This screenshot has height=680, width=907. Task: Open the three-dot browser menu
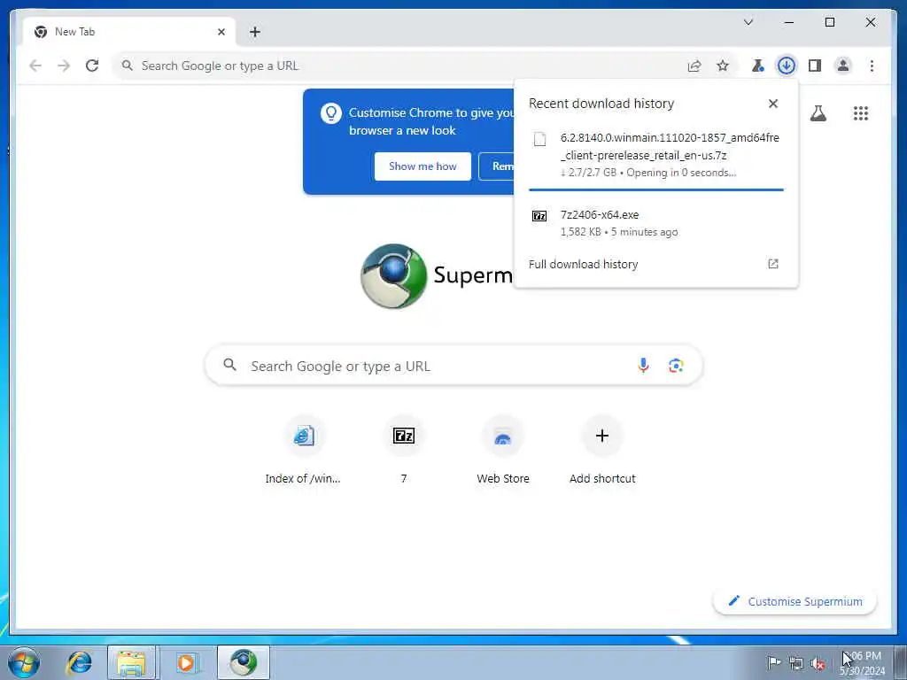point(872,66)
